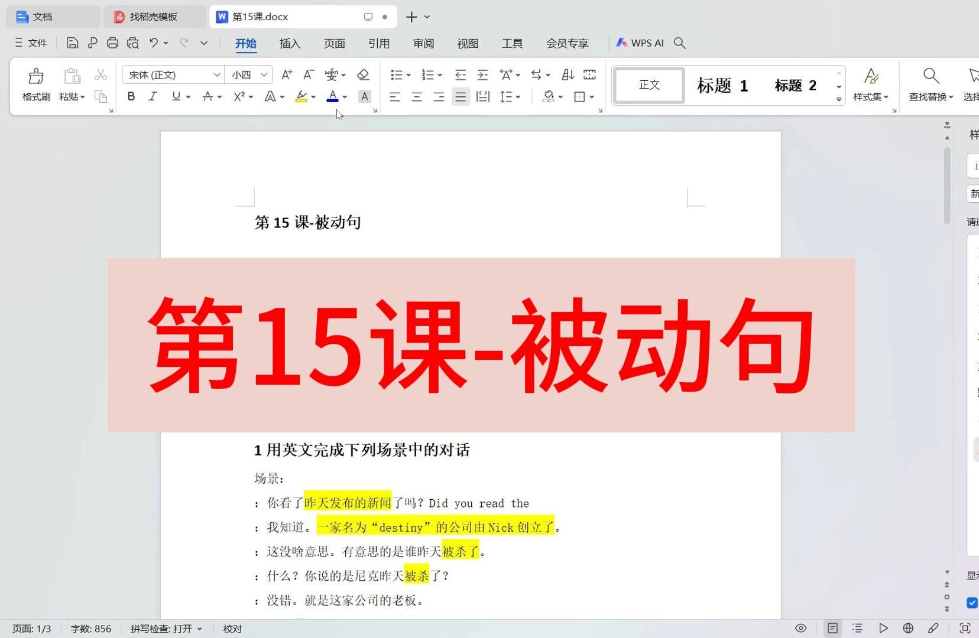
Task: Toggle character shading A button
Action: point(365,96)
